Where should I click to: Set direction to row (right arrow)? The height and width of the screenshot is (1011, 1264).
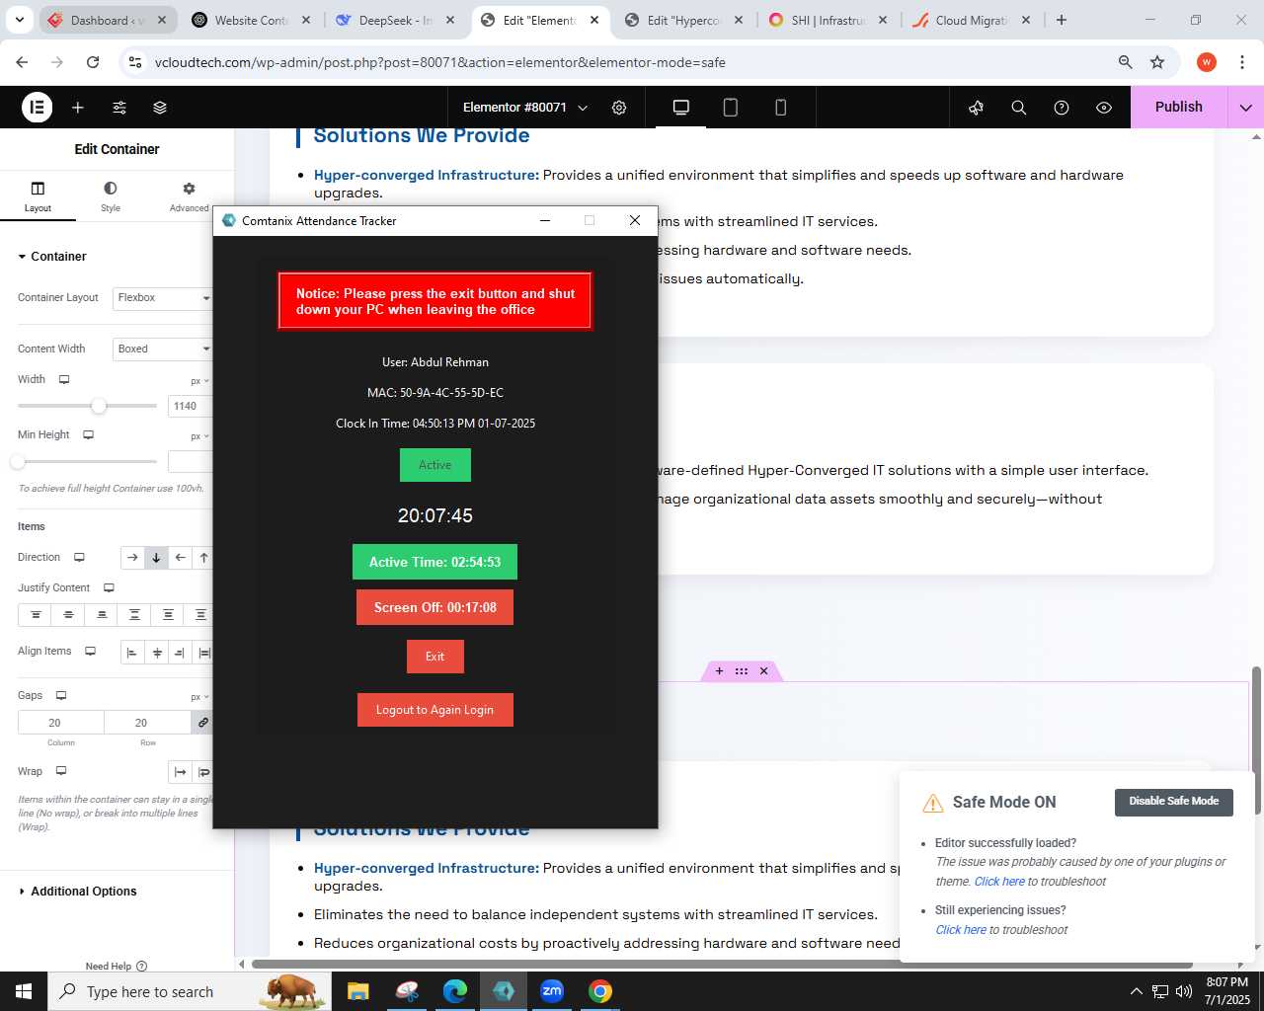click(x=132, y=558)
